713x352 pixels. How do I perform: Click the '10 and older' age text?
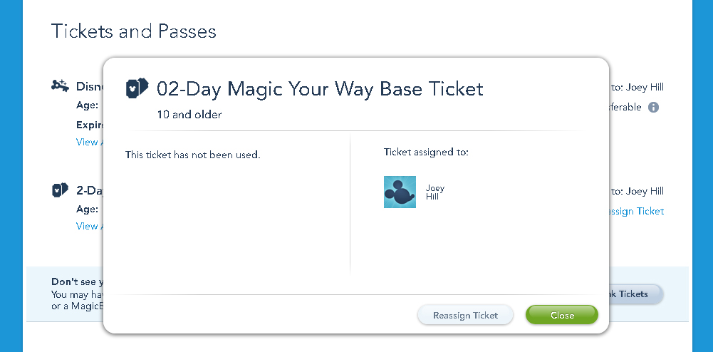189,114
